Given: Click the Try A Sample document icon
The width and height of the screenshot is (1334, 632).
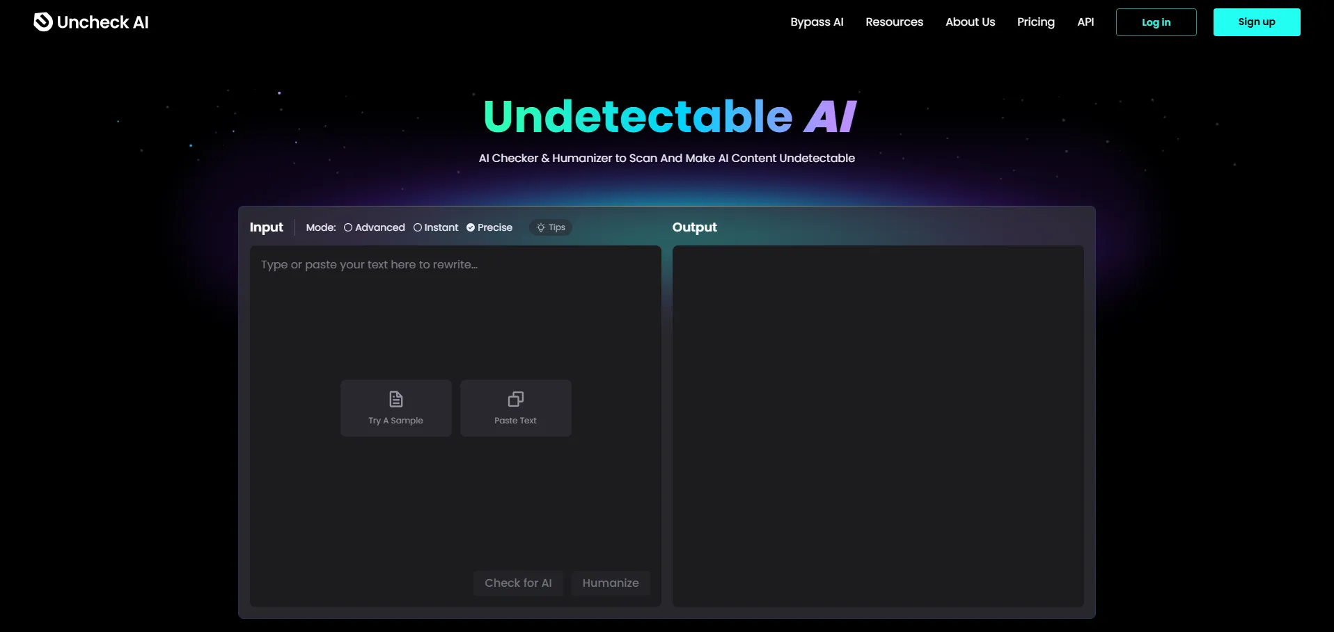Looking at the screenshot, I should [x=395, y=399].
